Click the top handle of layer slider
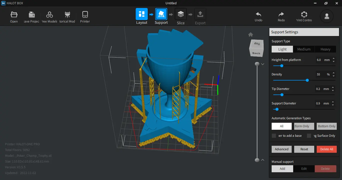 257,64
